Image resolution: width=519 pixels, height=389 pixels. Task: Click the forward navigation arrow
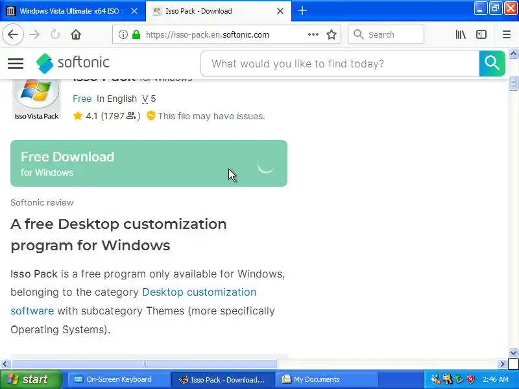[x=34, y=34]
